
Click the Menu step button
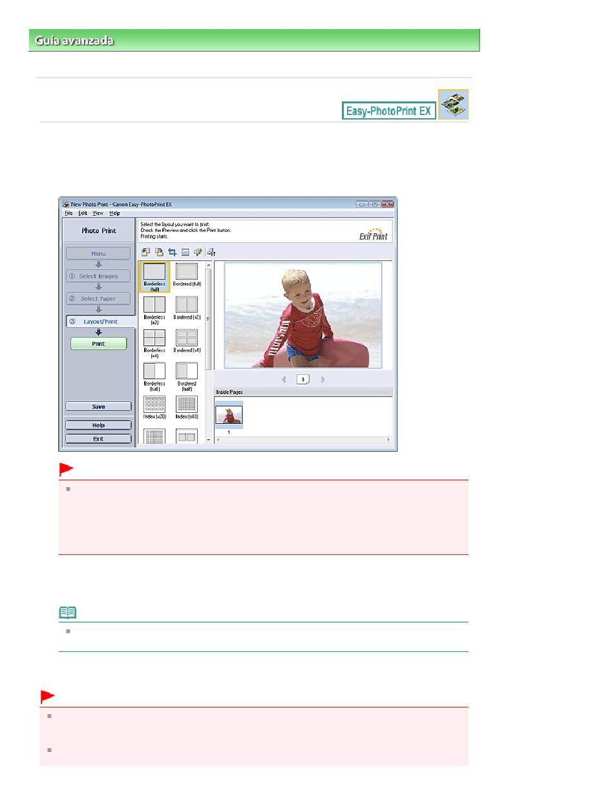point(98,254)
